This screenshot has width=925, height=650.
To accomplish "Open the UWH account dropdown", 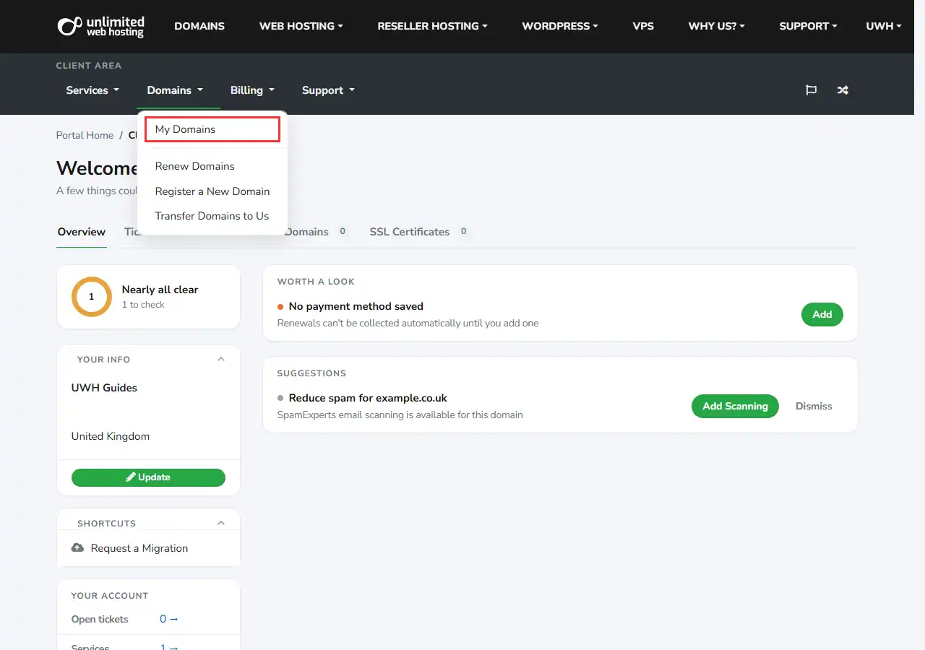I will [x=884, y=26].
